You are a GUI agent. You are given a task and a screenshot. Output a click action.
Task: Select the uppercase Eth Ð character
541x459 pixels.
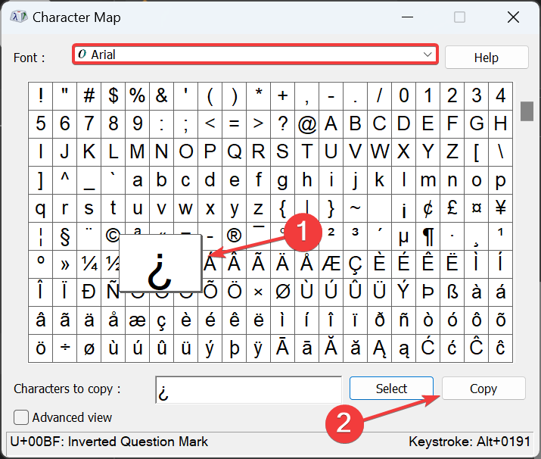coord(89,292)
